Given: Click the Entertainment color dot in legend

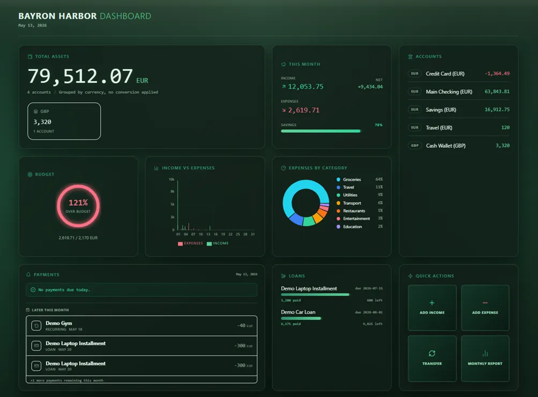Looking at the screenshot, I should click(x=338, y=219).
